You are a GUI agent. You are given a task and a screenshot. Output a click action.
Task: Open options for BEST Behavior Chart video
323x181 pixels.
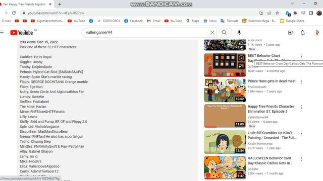301,56
